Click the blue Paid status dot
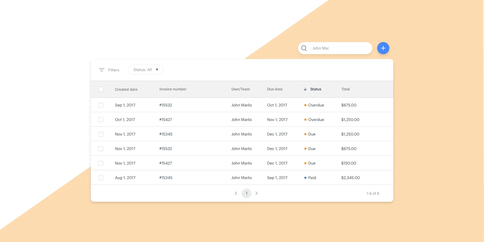The image size is (484, 242). pyautogui.click(x=305, y=178)
